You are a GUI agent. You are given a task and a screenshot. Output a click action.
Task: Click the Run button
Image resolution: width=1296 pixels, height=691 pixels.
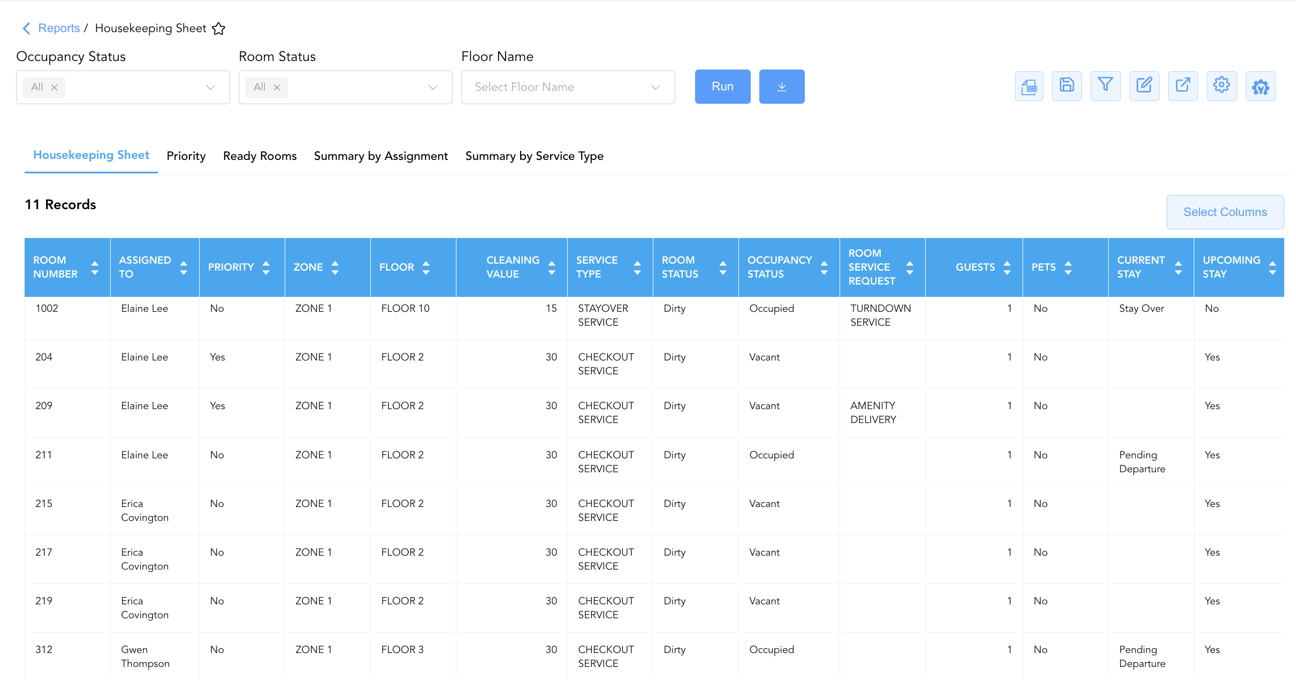(722, 87)
